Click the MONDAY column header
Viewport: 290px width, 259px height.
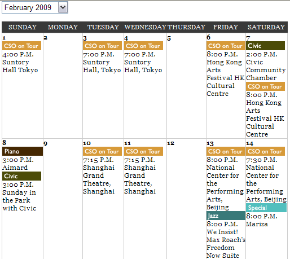click(63, 27)
